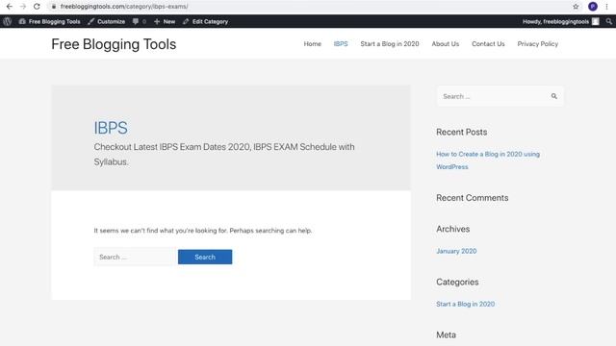
Task: Click New in the admin bar
Action: [165, 21]
